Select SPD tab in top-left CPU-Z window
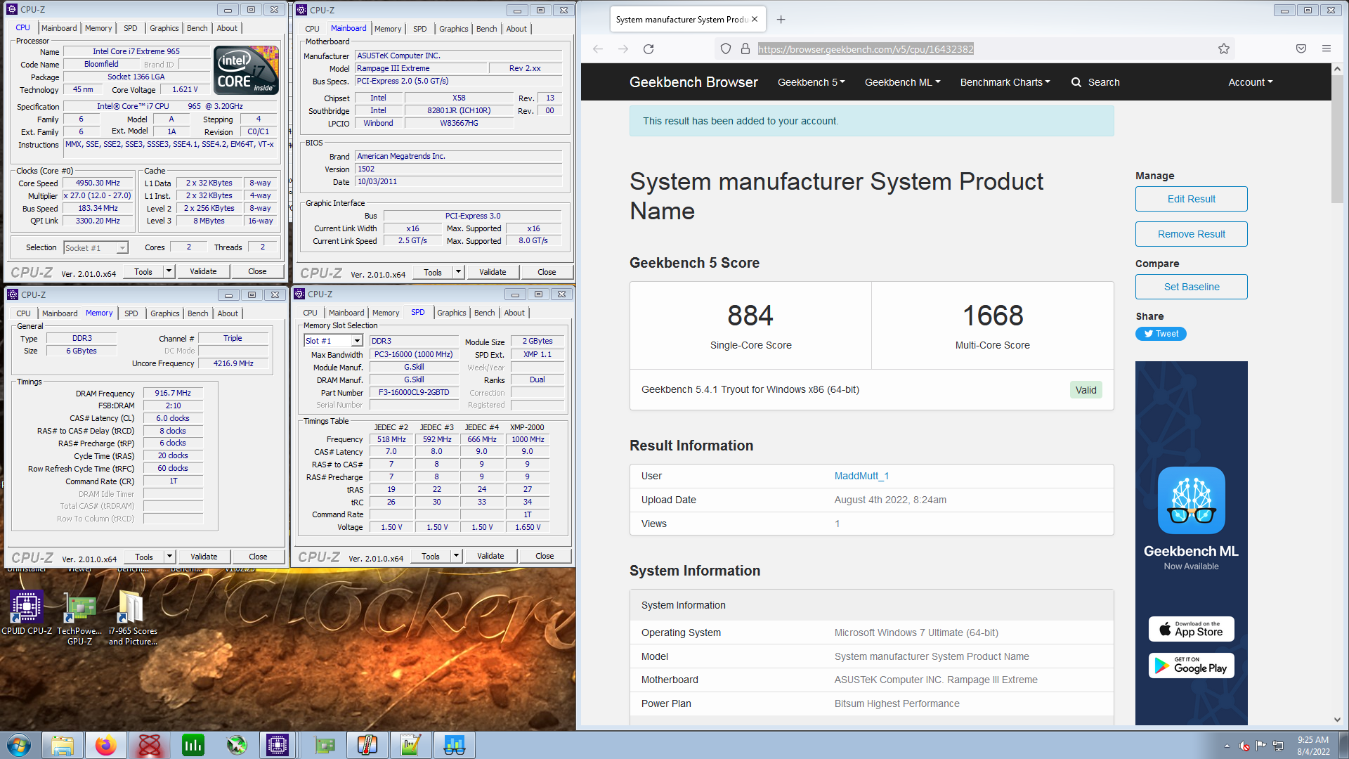The image size is (1349, 759). coord(130,28)
